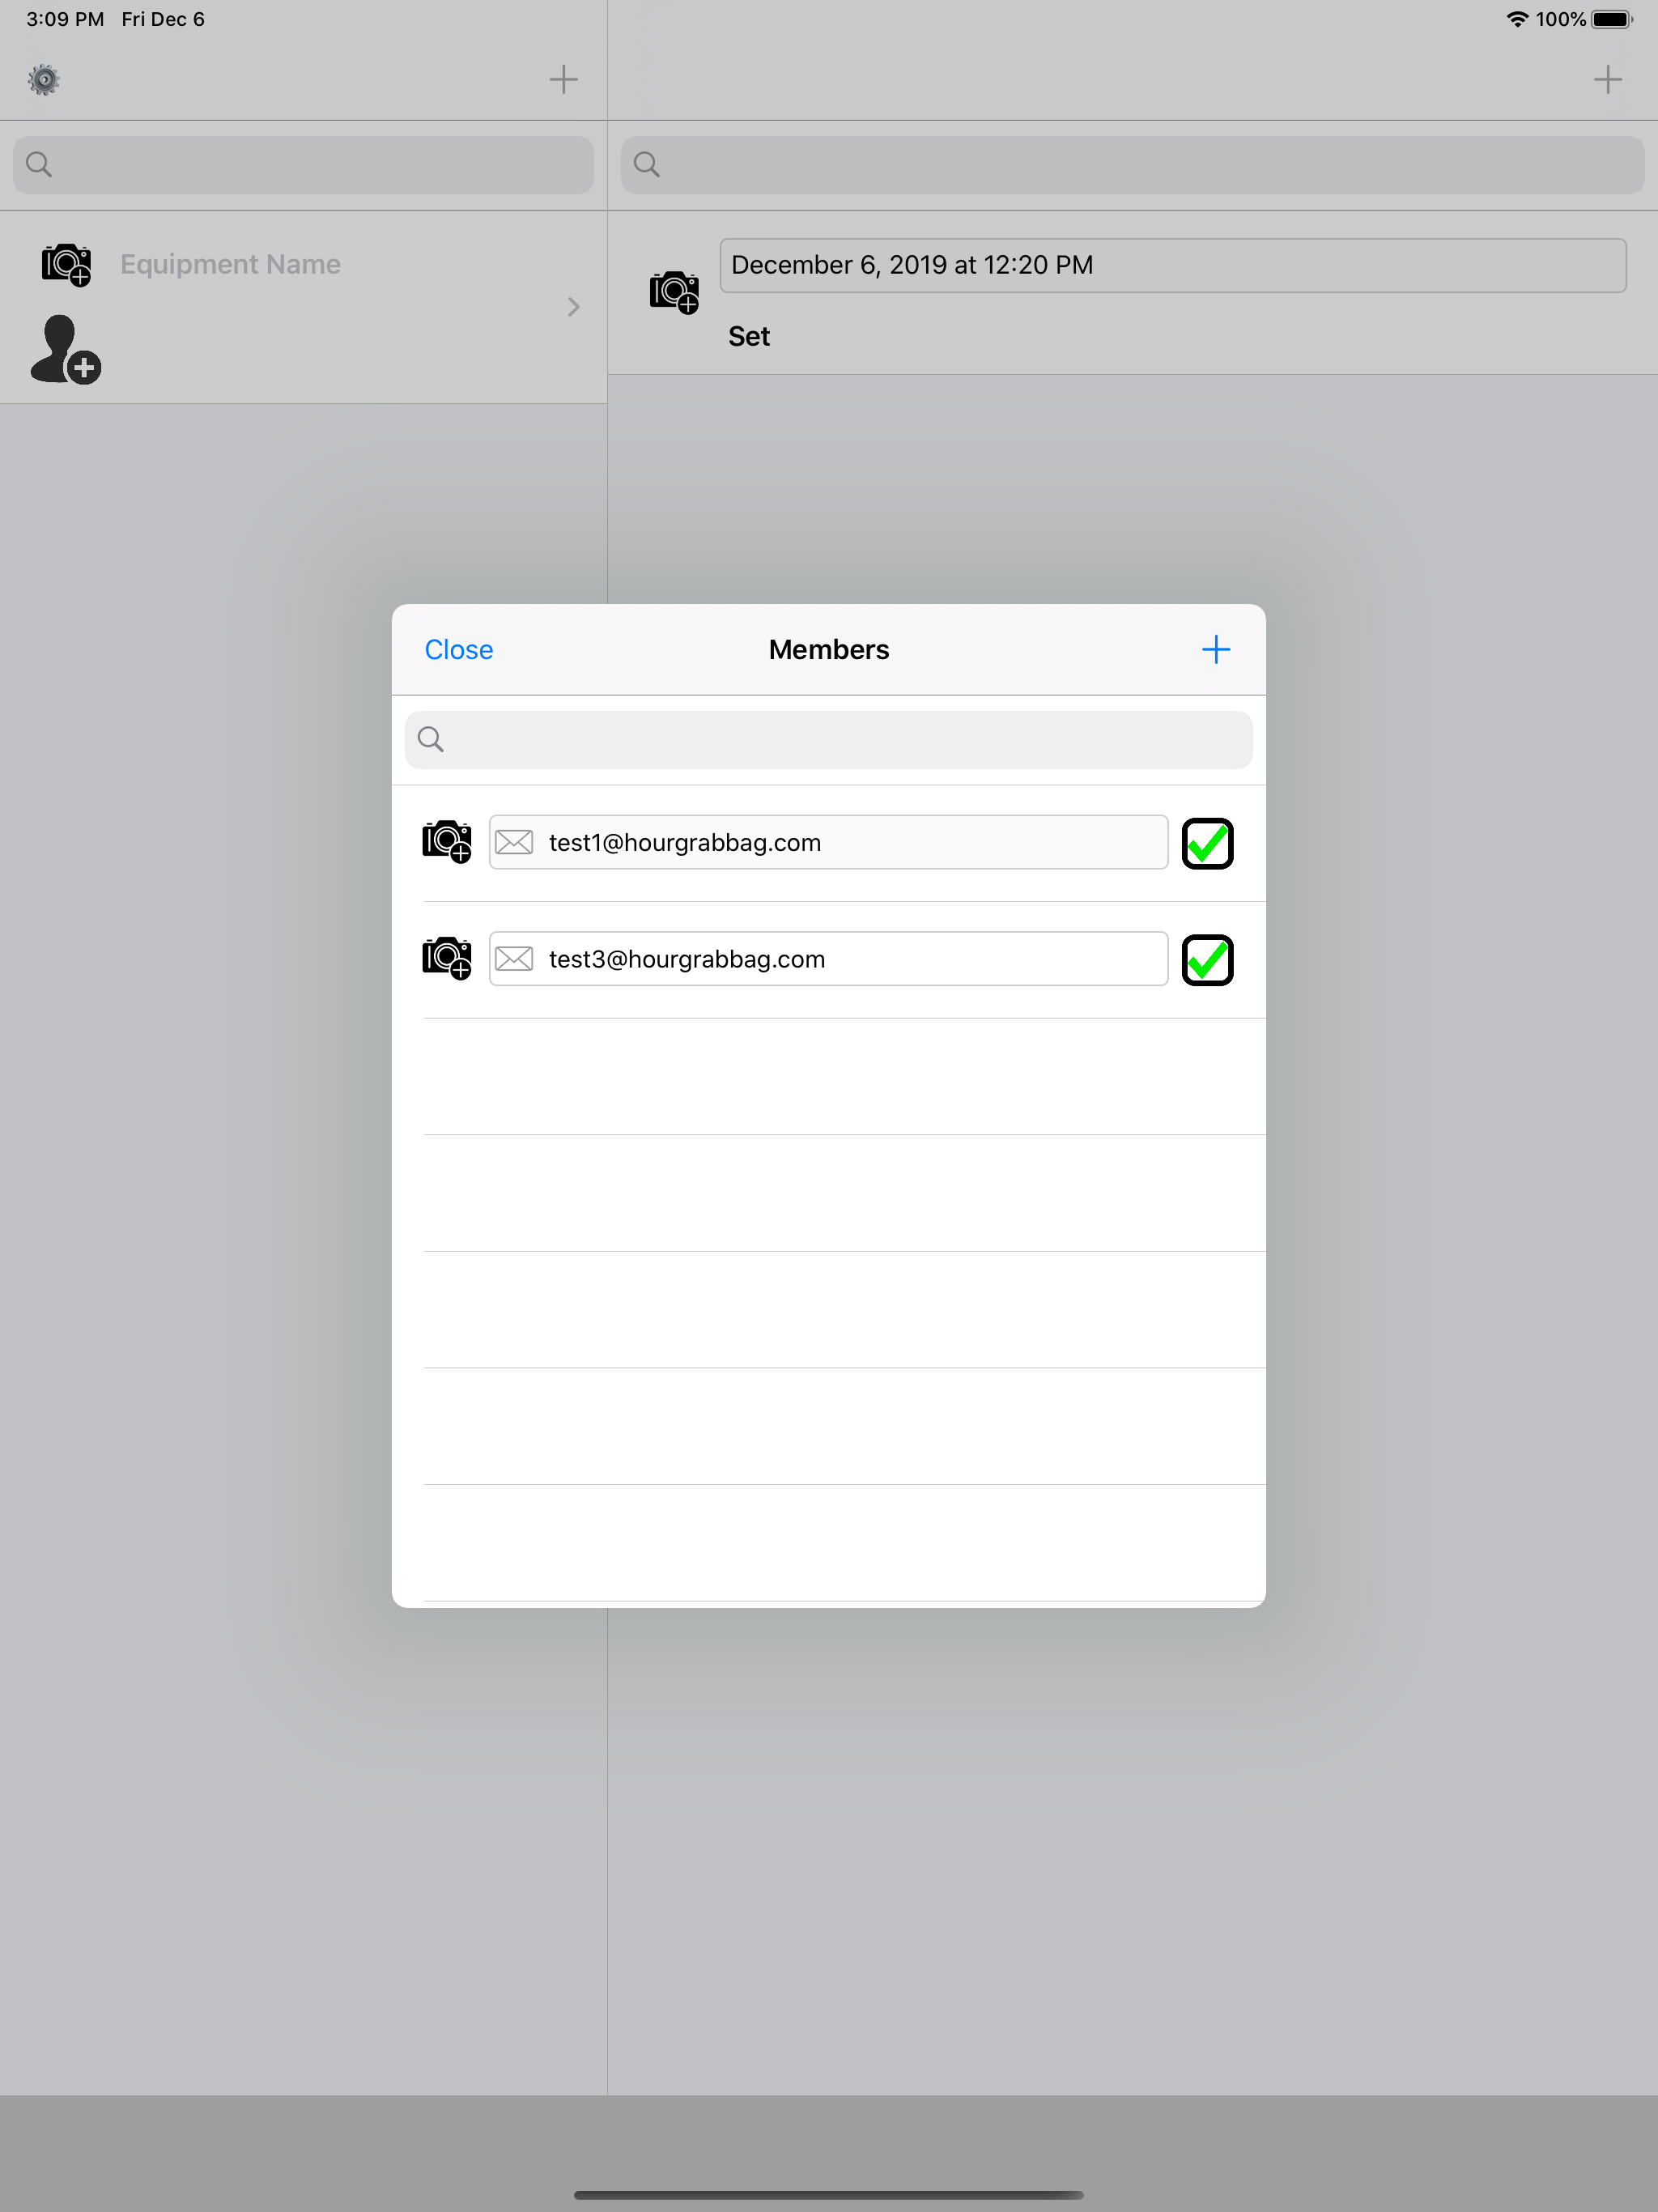Tap the 3:09 PM clock
The width and height of the screenshot is (1658, 2212).
tap(65, 19)
